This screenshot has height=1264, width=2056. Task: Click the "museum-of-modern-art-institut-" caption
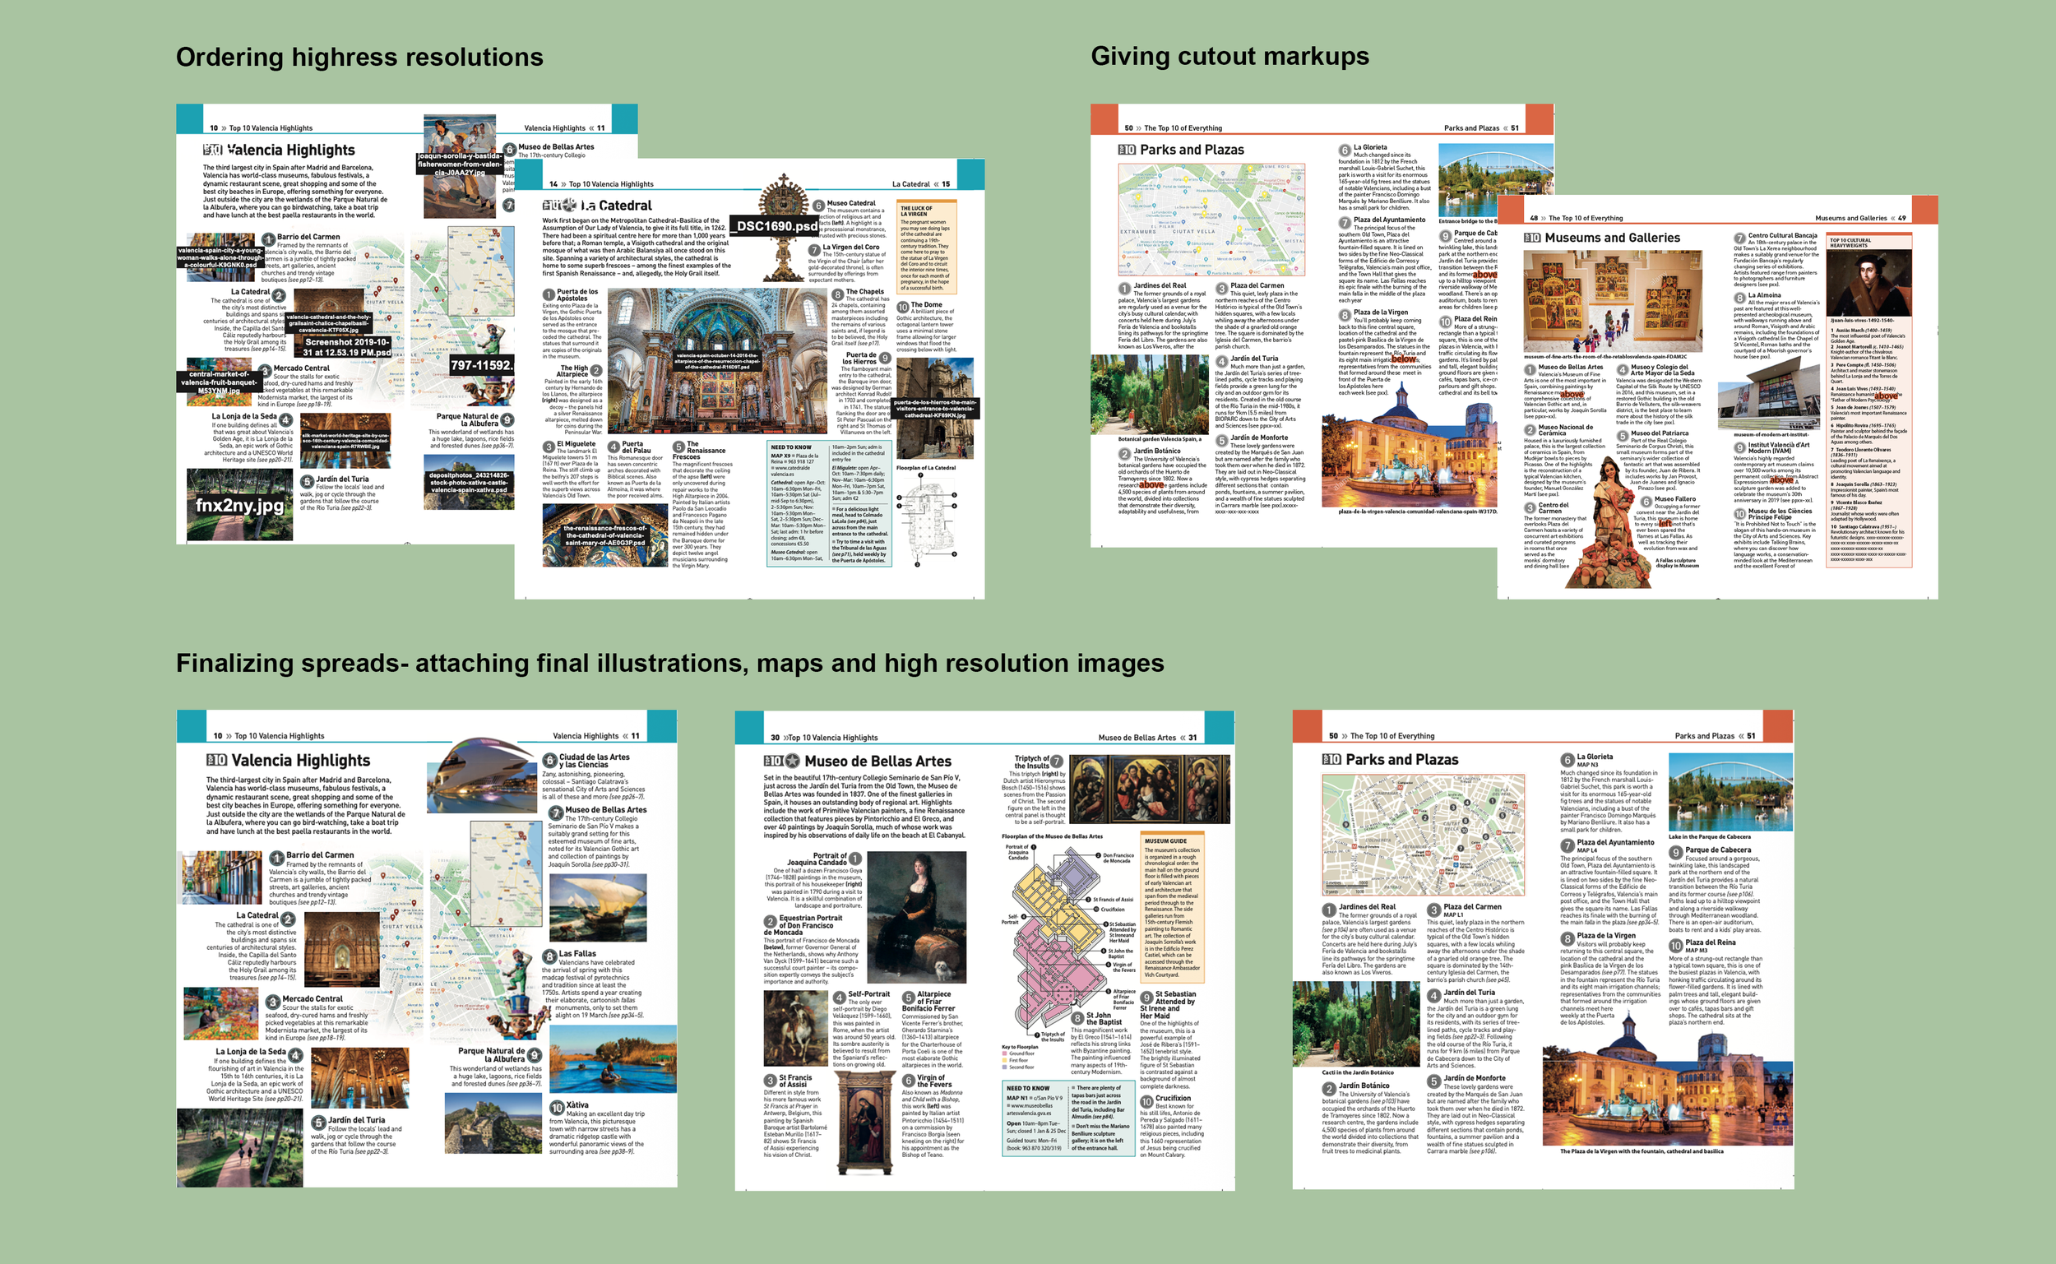1771,435
